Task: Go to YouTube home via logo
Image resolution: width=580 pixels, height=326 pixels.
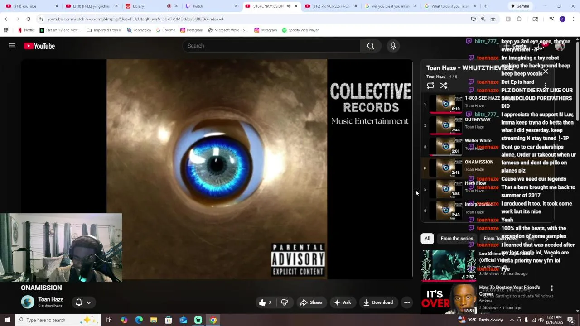Action: pos(39,46)
